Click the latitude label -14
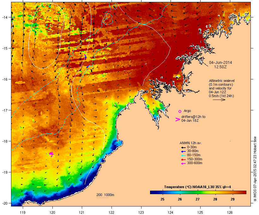259x215 pixels. (x=5, y=17)
